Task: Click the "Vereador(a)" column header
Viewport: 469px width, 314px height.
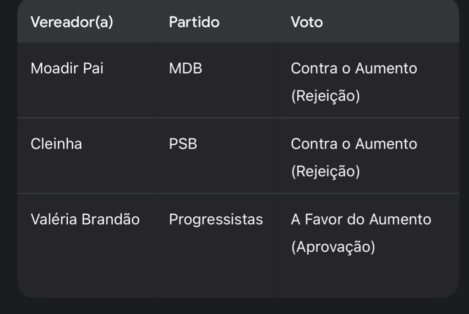Action: point(71,22)
